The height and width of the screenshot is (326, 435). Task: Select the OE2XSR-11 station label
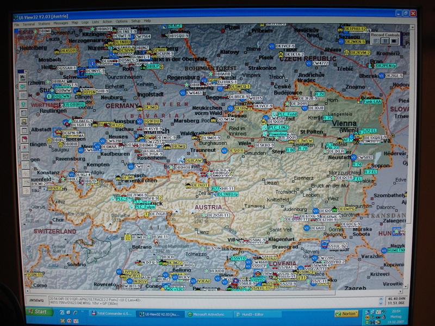(x=218, y=215)
